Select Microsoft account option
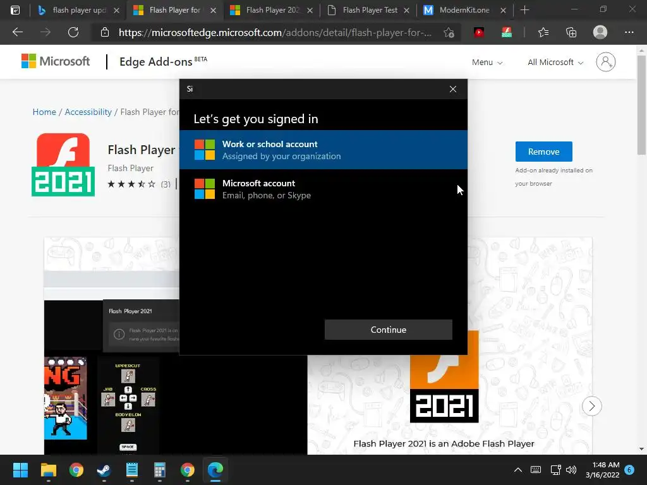This screenshot has height=485, width=647. (x=323, y=189)
